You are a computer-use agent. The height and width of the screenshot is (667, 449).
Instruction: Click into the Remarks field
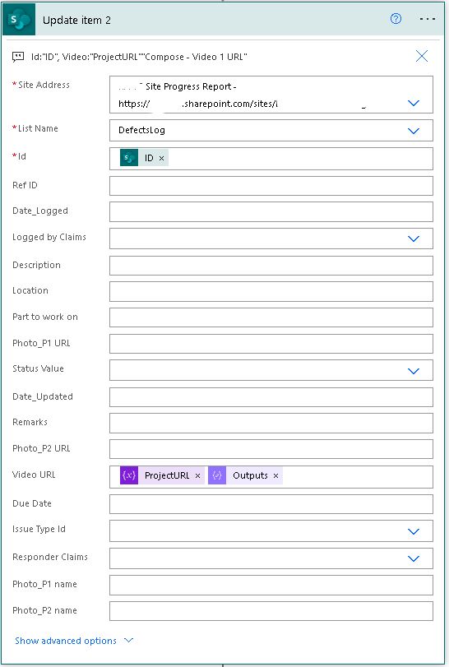[x=271, y=424]
